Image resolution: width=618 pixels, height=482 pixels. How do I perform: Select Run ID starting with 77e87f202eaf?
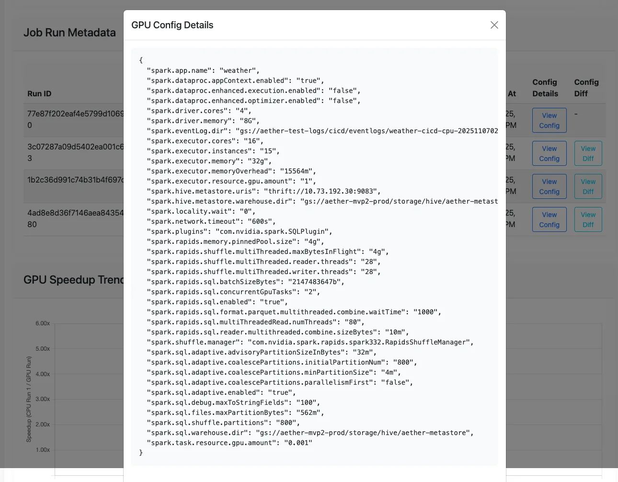(74, 119)
